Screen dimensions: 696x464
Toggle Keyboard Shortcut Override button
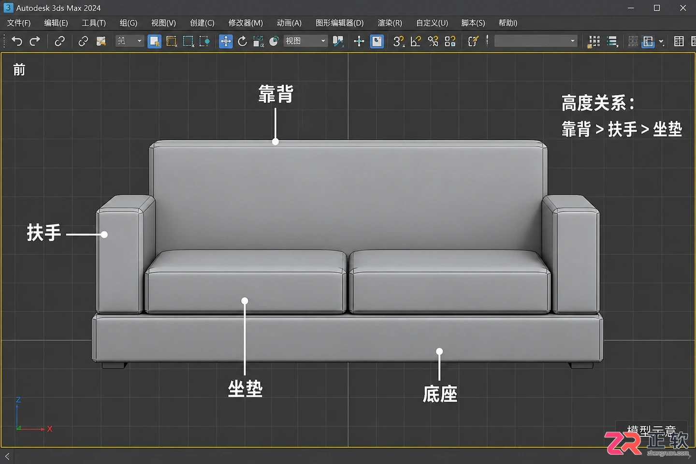[377, 41]
